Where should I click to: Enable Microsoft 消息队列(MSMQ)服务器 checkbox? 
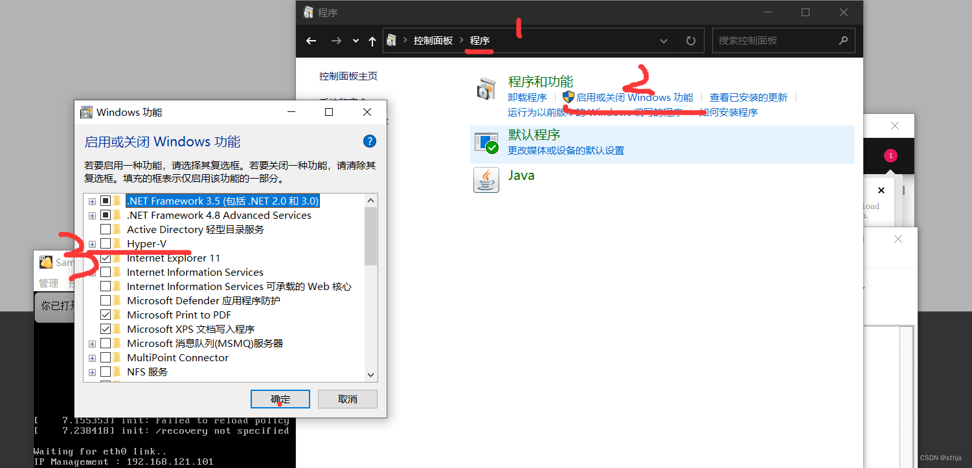coord(106,344)
